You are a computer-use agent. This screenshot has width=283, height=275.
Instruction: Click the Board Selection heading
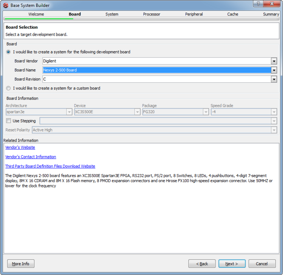tap(22, 27)
